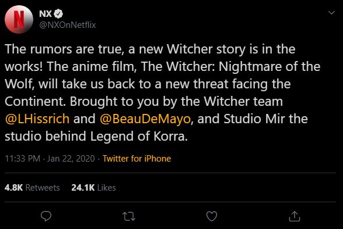Click the verified badge next to NX
The height and width of the screenshot is (229, 343).
[x=58, y=14]
